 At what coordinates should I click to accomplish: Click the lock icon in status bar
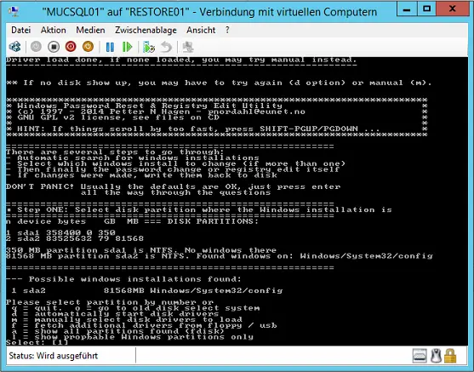click(x=450, y=356)
